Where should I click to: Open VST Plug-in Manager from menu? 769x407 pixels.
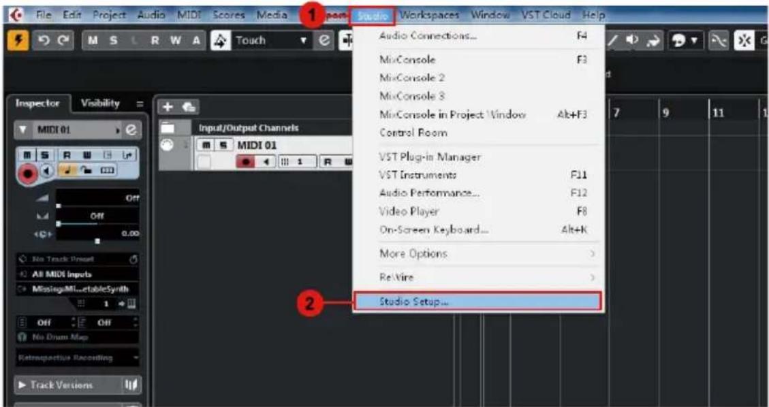tap(478, 157)
